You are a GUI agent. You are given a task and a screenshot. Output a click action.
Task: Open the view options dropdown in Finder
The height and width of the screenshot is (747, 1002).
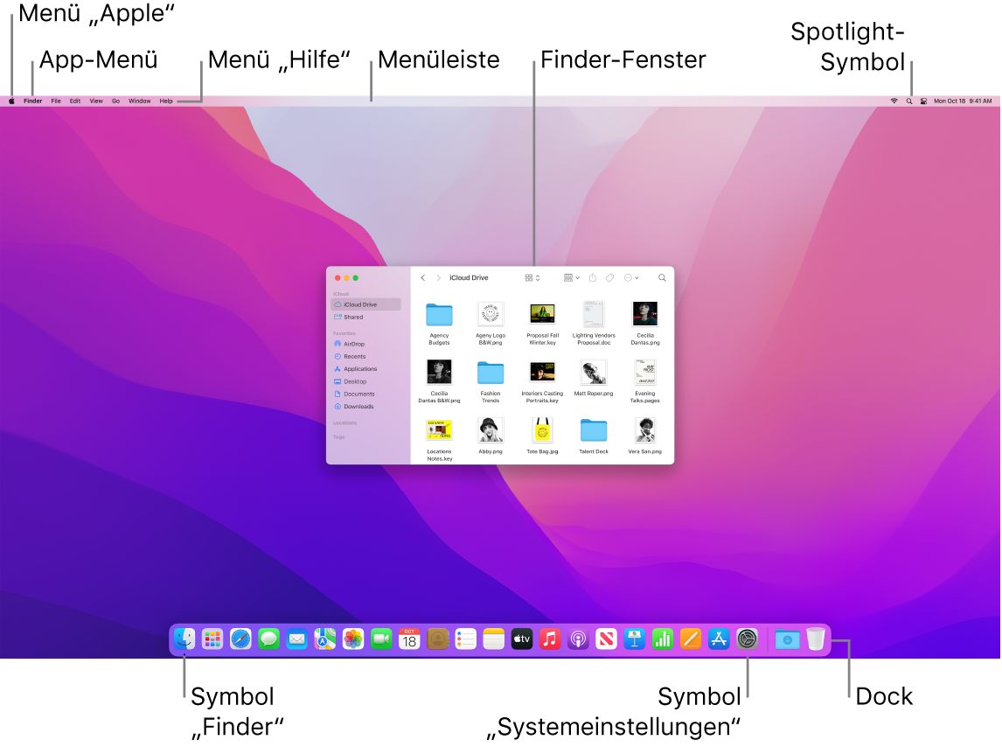(x=570, y=277)
